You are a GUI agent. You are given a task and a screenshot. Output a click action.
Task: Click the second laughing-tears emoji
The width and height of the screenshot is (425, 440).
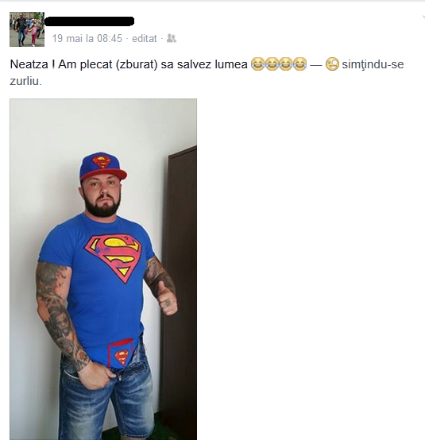272,64
